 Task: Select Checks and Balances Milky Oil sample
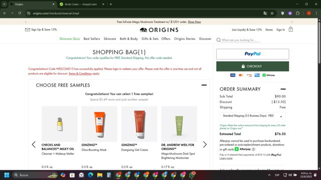(x=60, y=123)
